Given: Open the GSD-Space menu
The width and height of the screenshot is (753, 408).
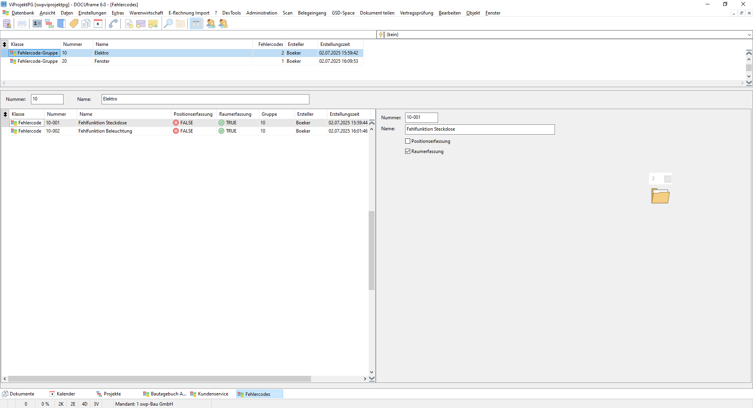Looking at the screenshot, I should click(x=343, y=13).
